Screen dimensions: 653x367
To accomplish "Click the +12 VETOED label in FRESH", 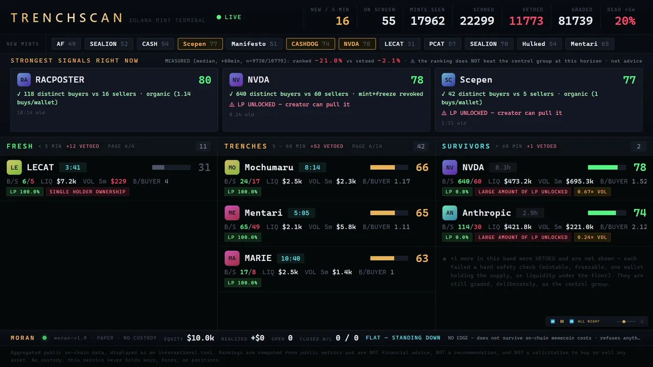I will pos(83,146).
